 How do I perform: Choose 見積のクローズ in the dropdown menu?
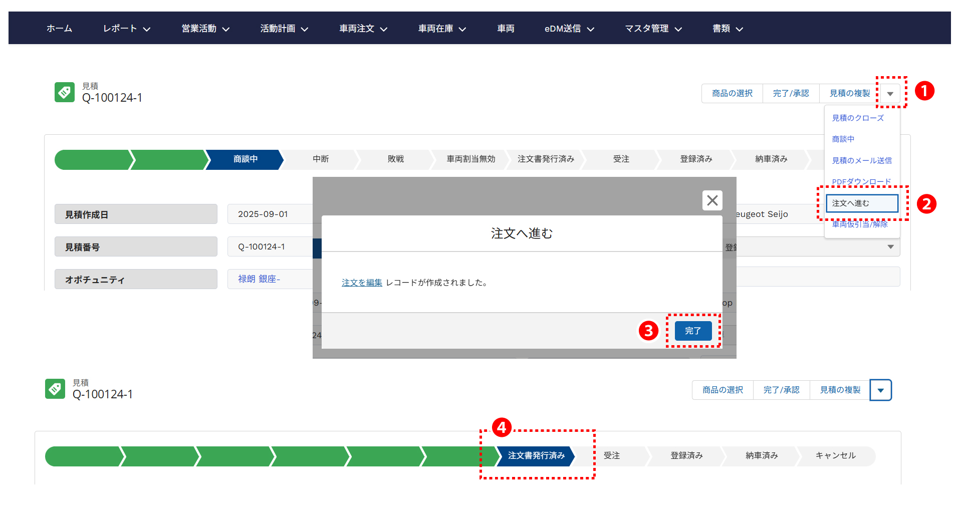coord(858,118)
